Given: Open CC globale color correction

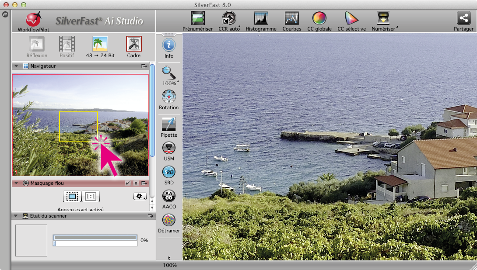Looking at the screenshot, I should (x=319, y=18).
